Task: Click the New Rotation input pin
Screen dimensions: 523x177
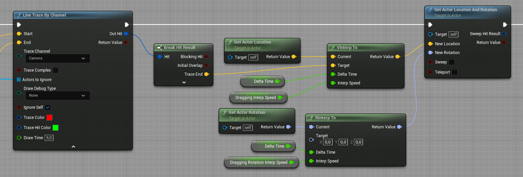Action: point(430,53)
